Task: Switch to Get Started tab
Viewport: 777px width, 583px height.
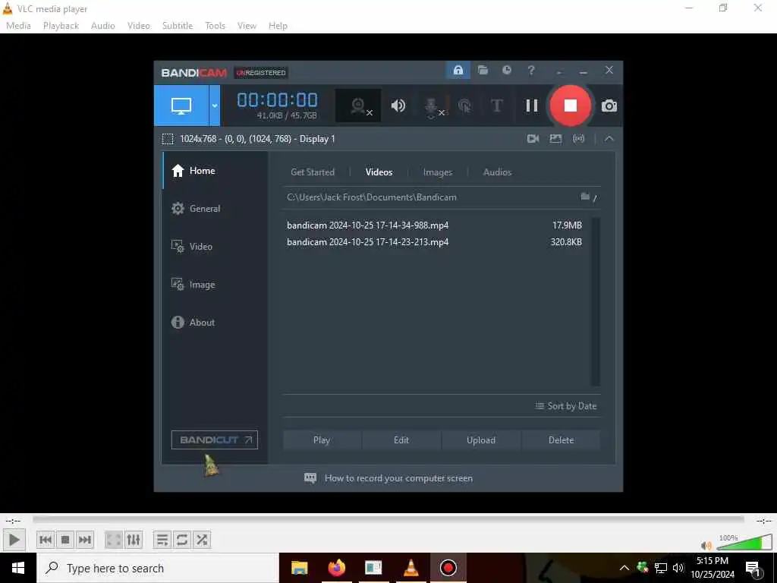Action: coord(312,172)
